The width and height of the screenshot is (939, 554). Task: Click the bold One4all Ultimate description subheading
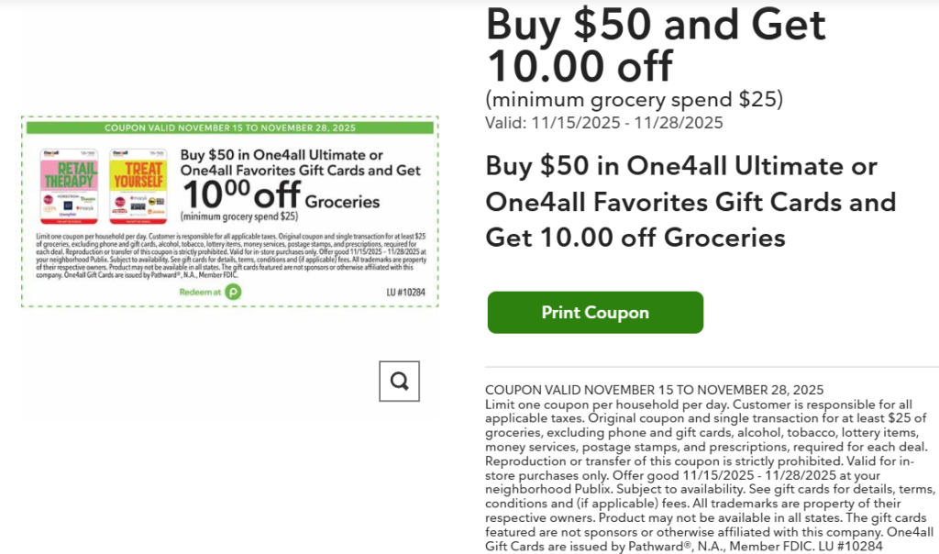pyautogui.click(x=690, y=202)
